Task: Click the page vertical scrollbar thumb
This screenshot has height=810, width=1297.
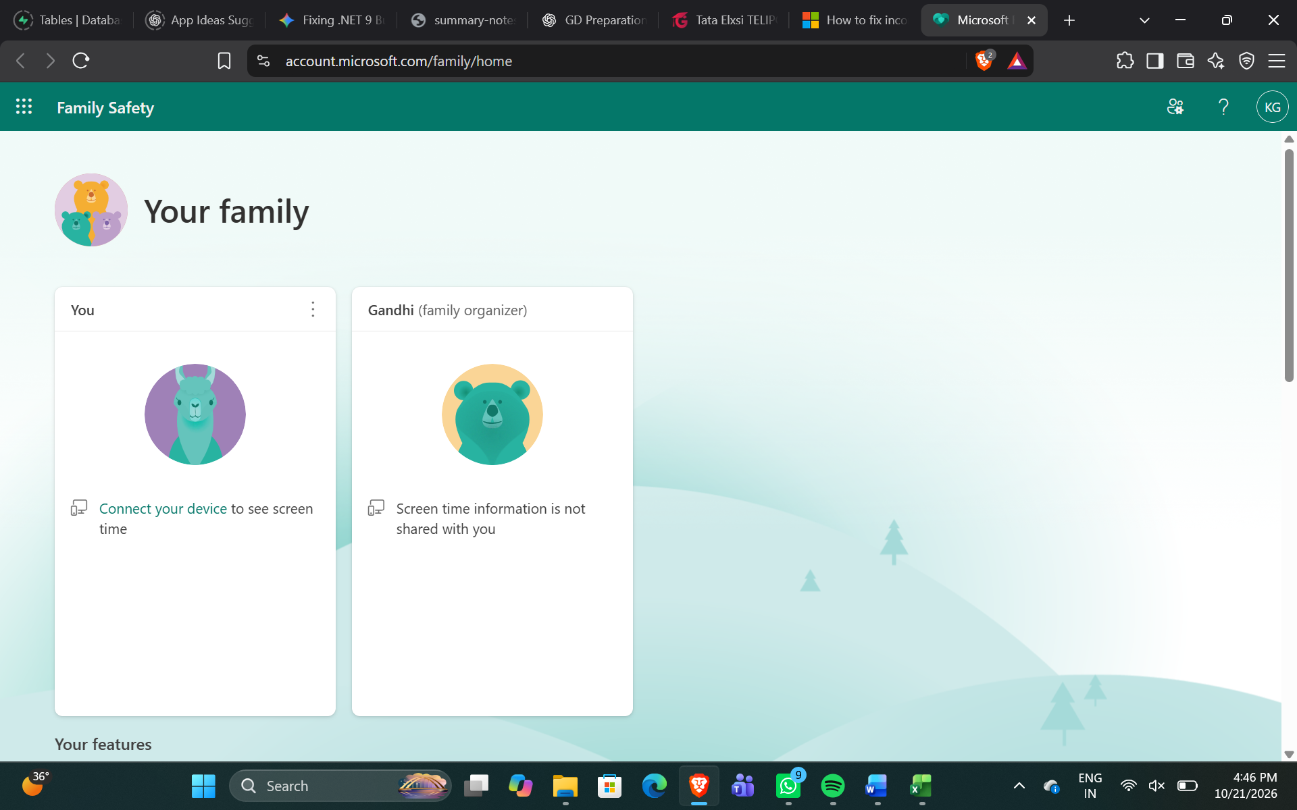Action: [x=1289, y=265]
